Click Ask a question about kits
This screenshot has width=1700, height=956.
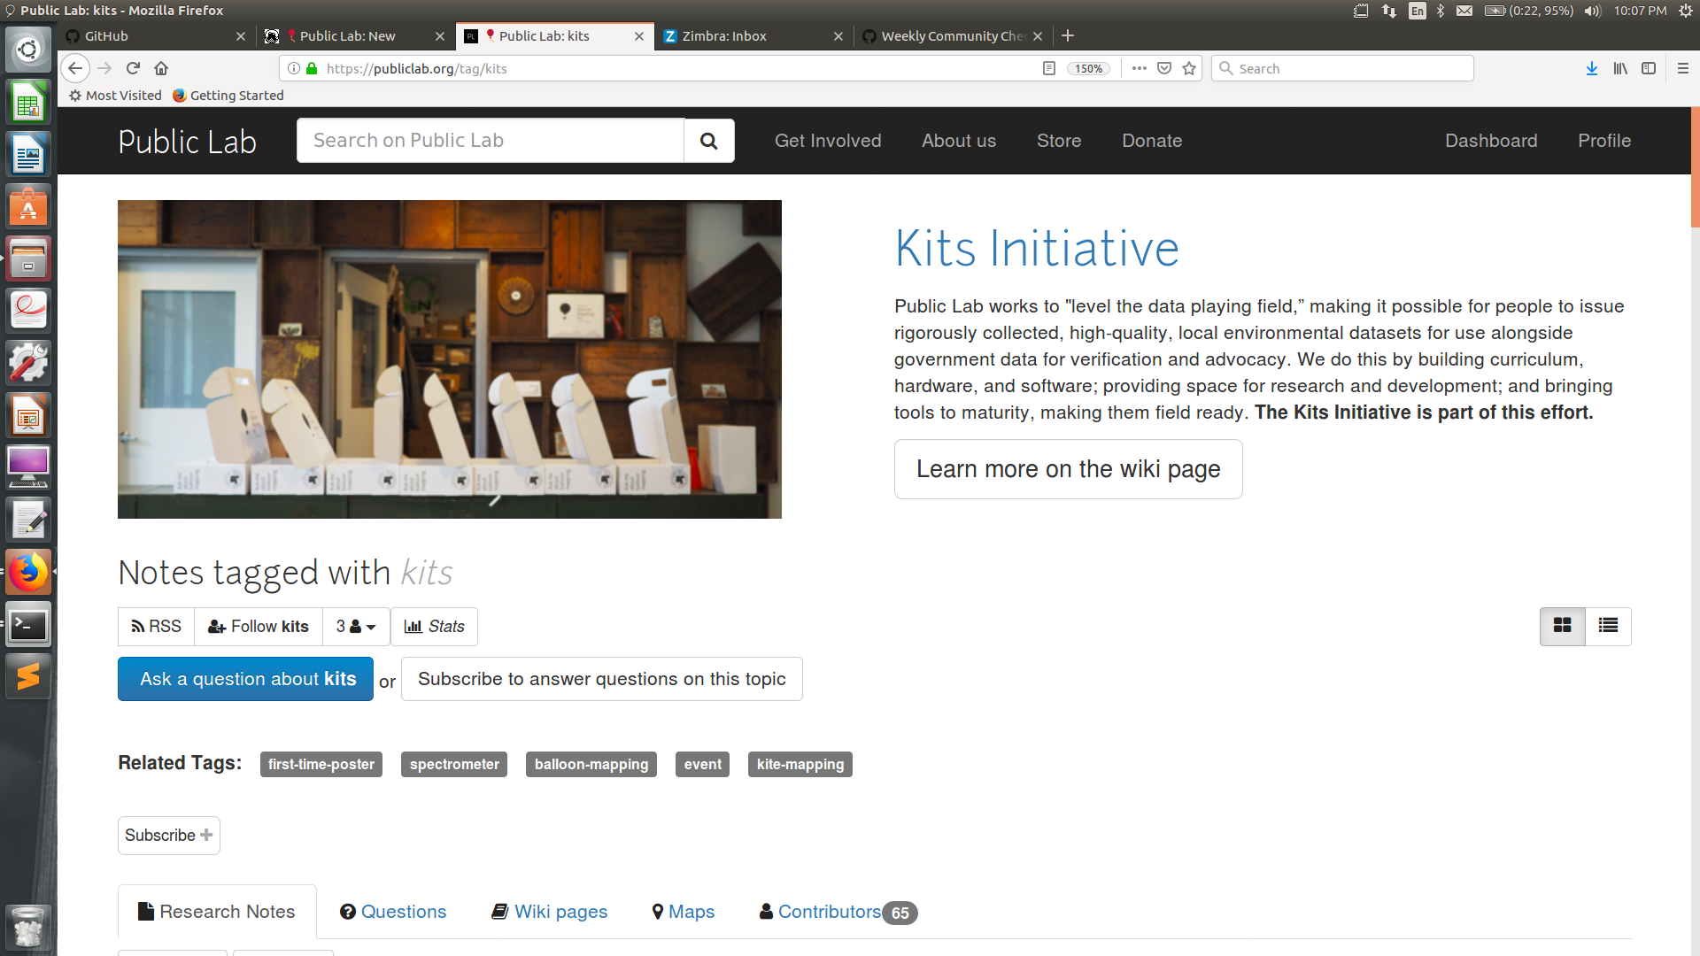(245, 679)
